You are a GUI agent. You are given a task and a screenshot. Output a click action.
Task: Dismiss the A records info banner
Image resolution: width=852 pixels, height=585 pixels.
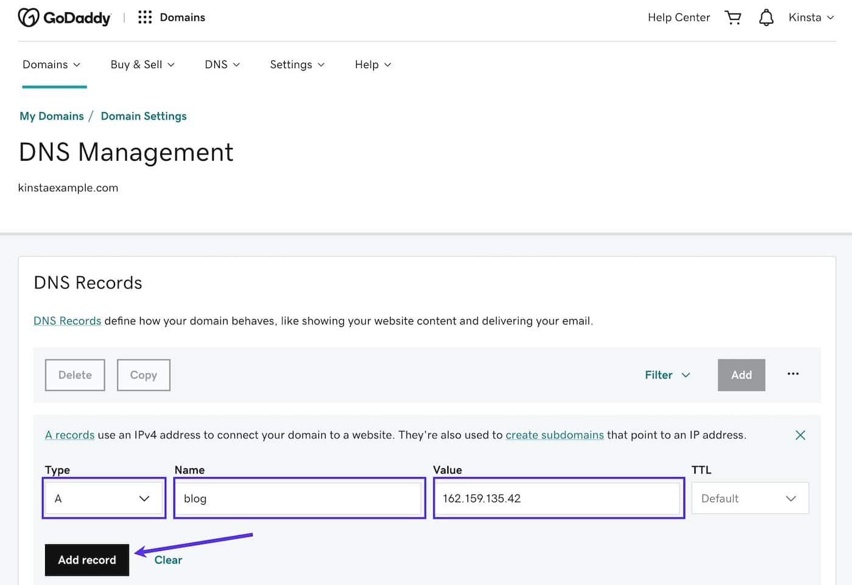(800, 435)
